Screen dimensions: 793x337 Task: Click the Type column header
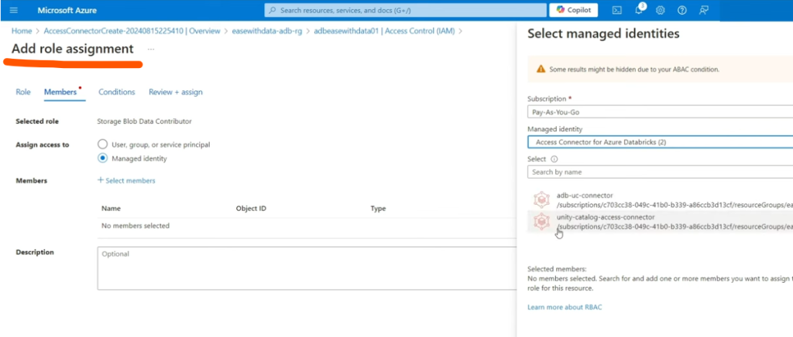[378, 209]
